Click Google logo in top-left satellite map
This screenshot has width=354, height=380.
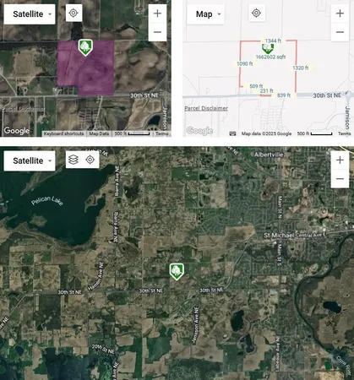click(x=17, y=131)
